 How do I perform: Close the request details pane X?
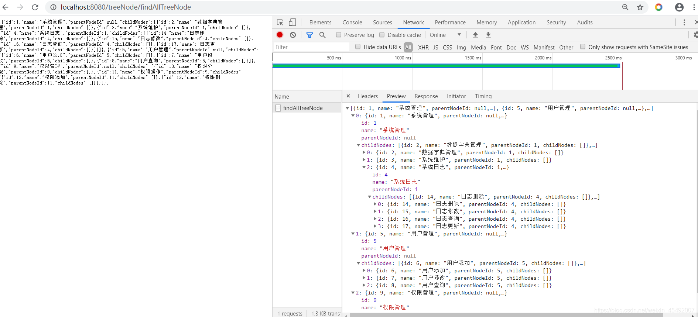[348, 96]
